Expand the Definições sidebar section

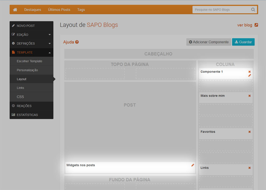49,44
